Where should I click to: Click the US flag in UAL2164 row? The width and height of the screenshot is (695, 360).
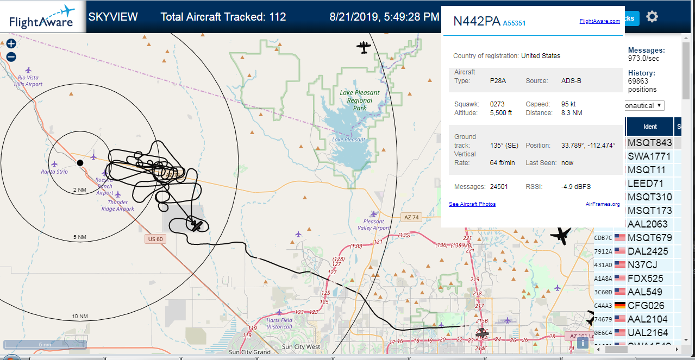[x=620, y=333]
